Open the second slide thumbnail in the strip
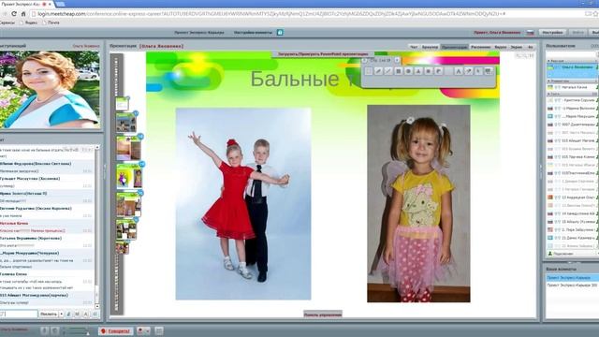599x337 pixels. [126, 123]
